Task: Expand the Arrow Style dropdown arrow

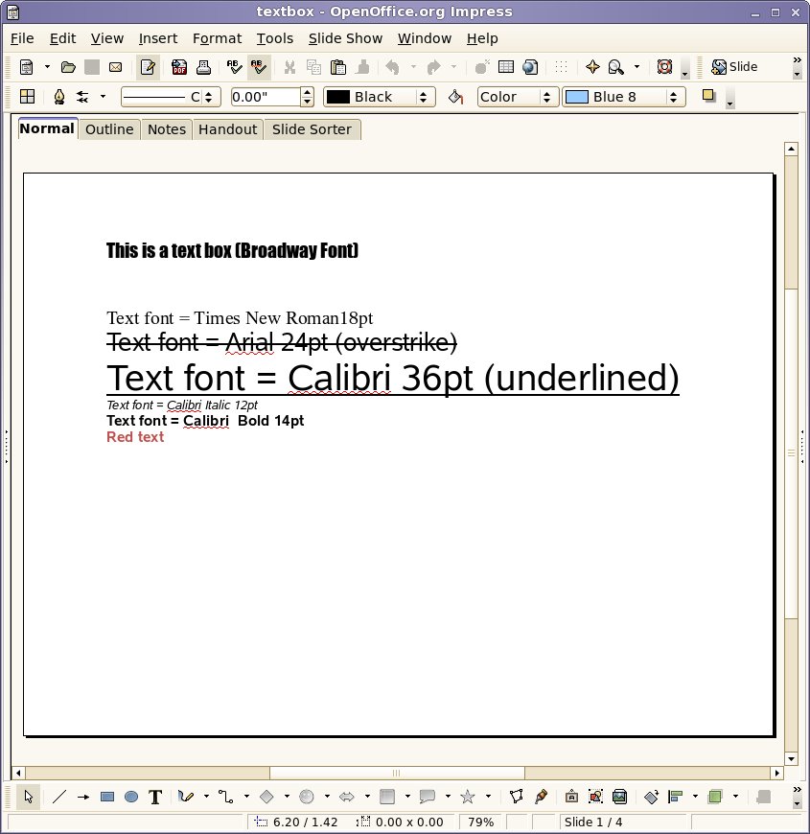Action: pos(104,97)
